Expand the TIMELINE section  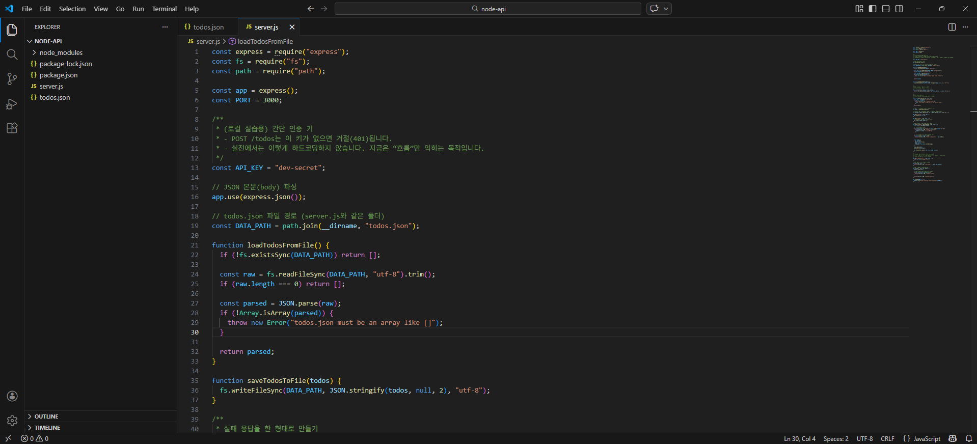tap(100, 428)
